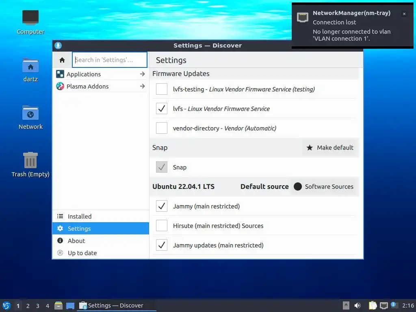Image resolution: width=416 pixels, height=312 pixels.
Task: Open the Computer desktop icon
Action: pyautogui.click(x=30, y=22)
